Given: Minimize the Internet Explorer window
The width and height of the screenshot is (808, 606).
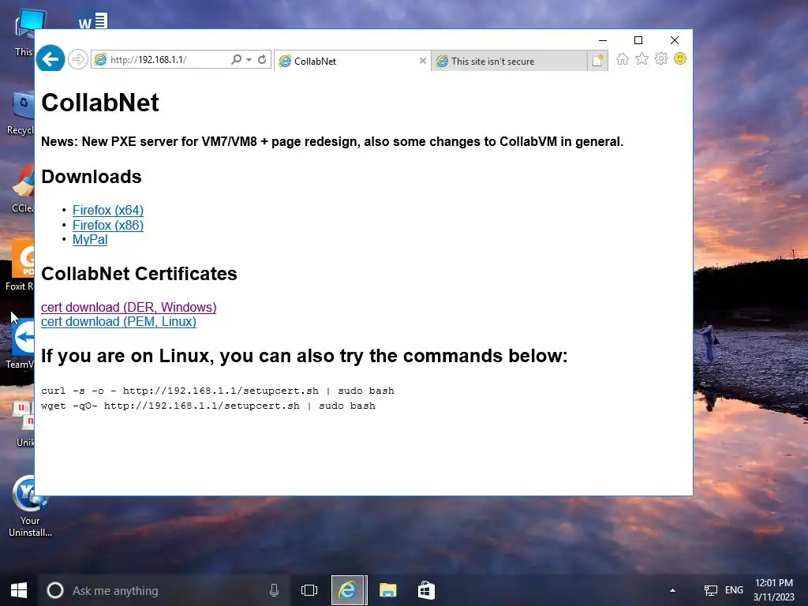Looking at the screenshot, I should 602,40.
